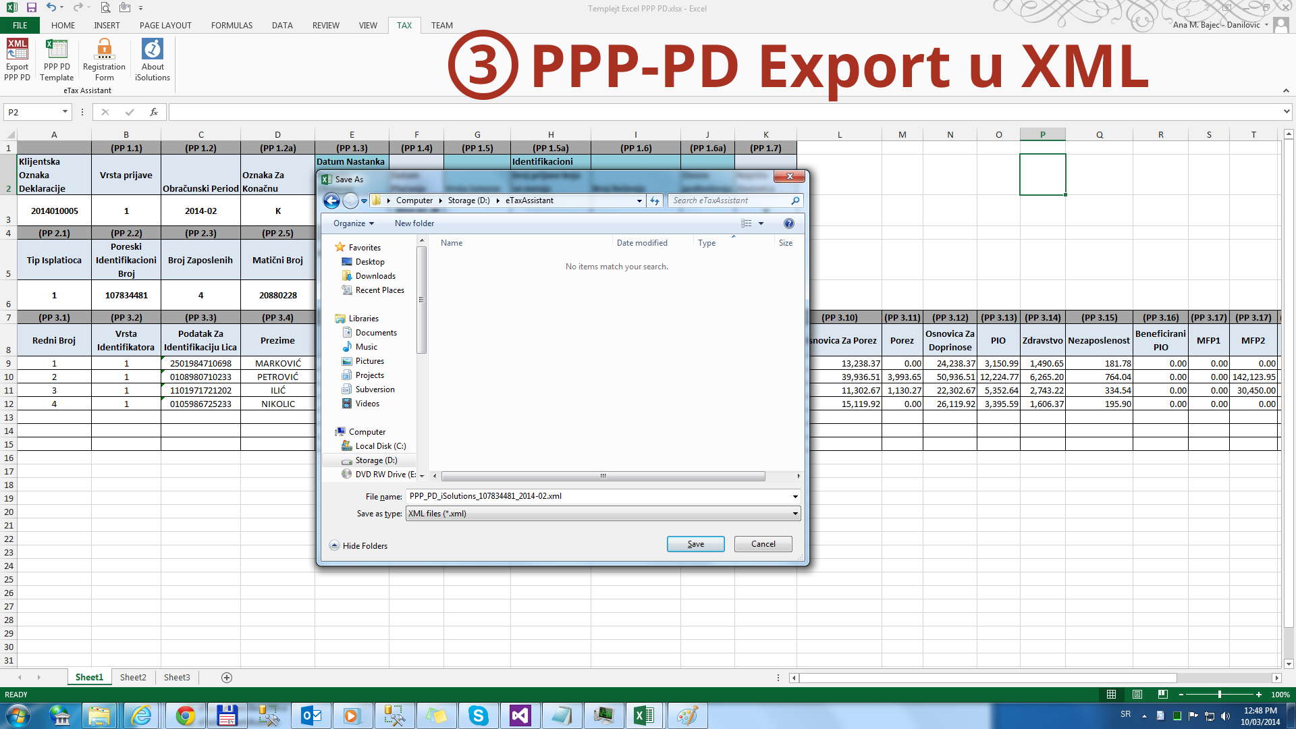Open the Organize dropdown menu
The height and width of the screenshot is (729, 1296).
tap(353, 223)
